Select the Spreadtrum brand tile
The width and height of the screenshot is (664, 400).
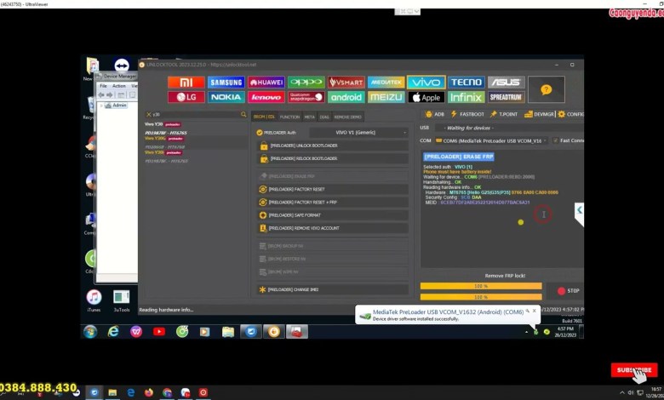click(506, 97)
